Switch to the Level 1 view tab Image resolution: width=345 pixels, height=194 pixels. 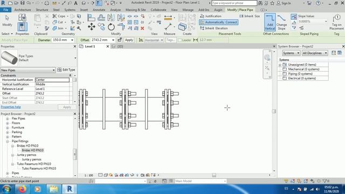(x=90, y=46)
